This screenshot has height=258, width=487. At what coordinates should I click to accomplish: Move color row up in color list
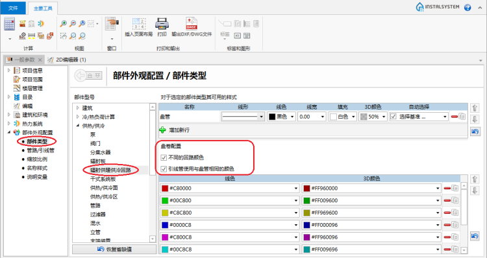475,179
